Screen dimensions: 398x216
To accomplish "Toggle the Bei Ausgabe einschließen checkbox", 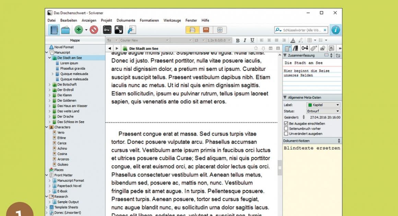I will 286,123.
